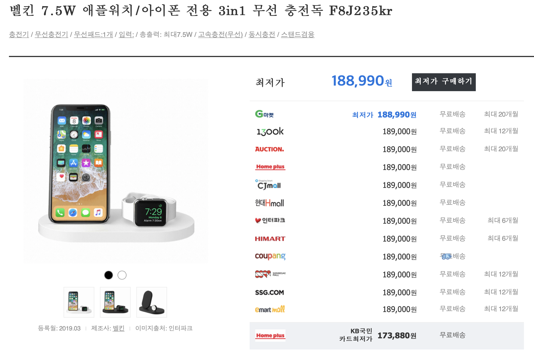Open the 벨킨 manufacturer link

click(x=118, y=328)
